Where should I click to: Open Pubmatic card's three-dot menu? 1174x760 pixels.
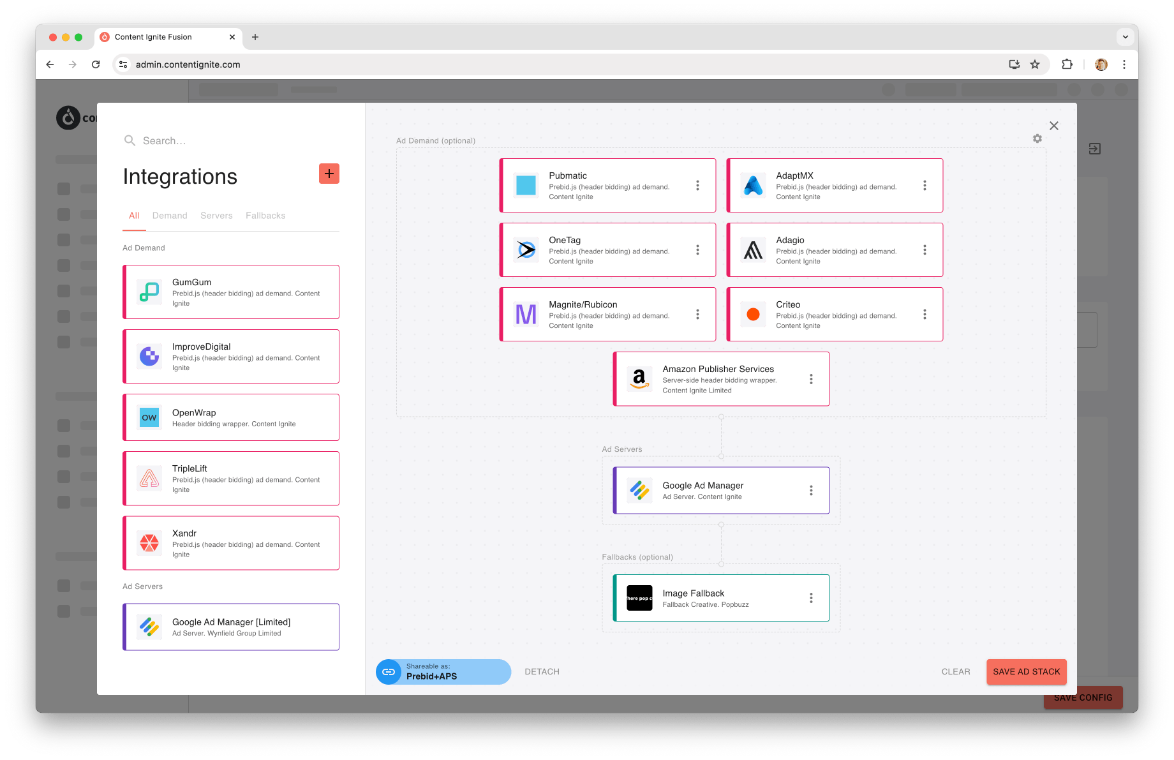coord(697,185)
